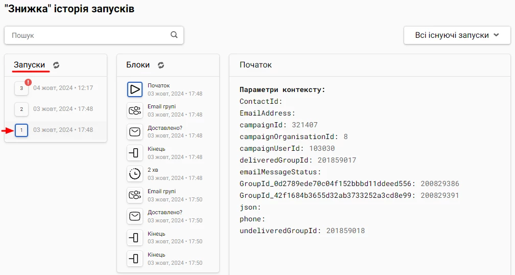Select the Email групі block icon at 17:50

pos(135,195)
